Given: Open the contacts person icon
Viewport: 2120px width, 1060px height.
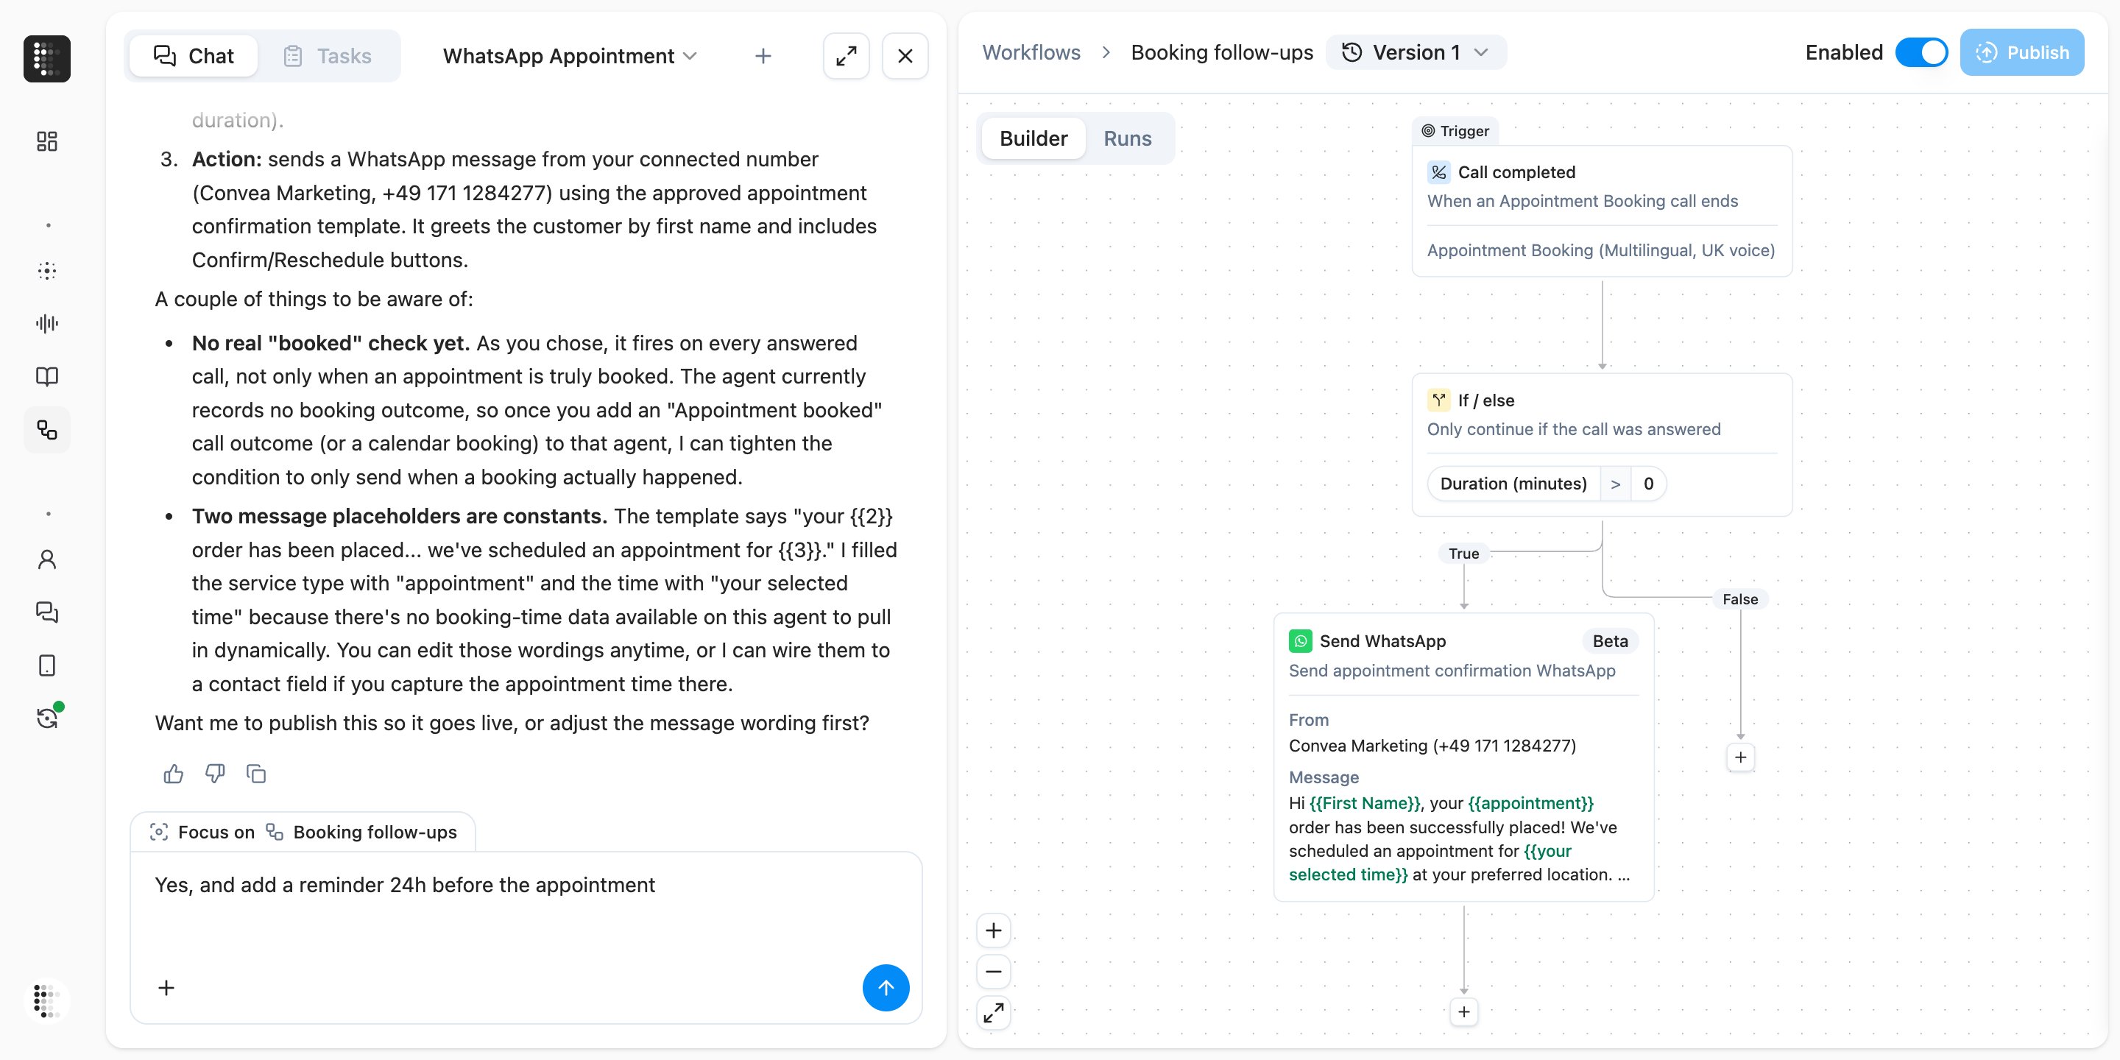Looking at the screenshot, I should [x=47, y=559].
